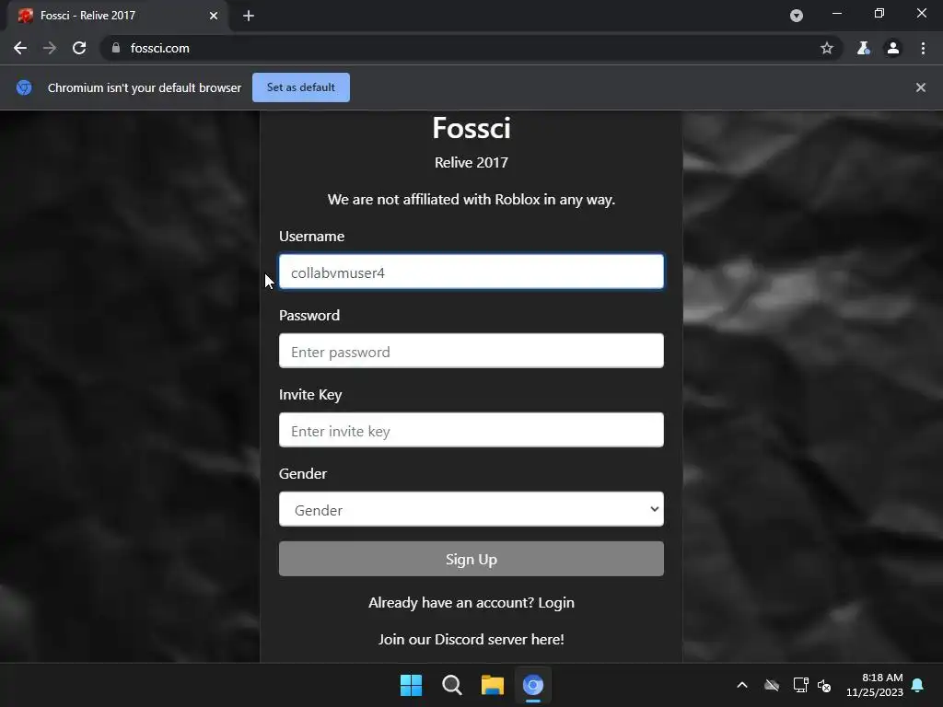
Task: Click Join our Discord server here link
Action: click(x=471, y=639)
